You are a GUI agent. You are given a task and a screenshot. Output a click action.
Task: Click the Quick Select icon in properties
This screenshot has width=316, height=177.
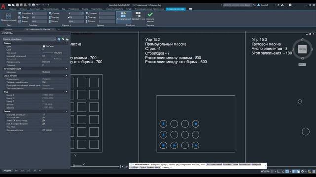(x=67, y=39)
